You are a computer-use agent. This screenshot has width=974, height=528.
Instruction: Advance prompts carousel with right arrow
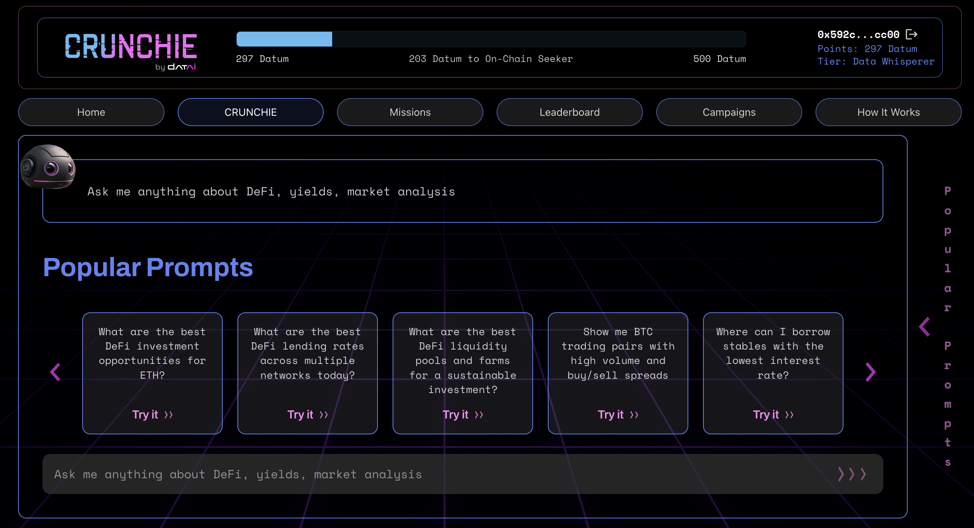tap(870, 372)
